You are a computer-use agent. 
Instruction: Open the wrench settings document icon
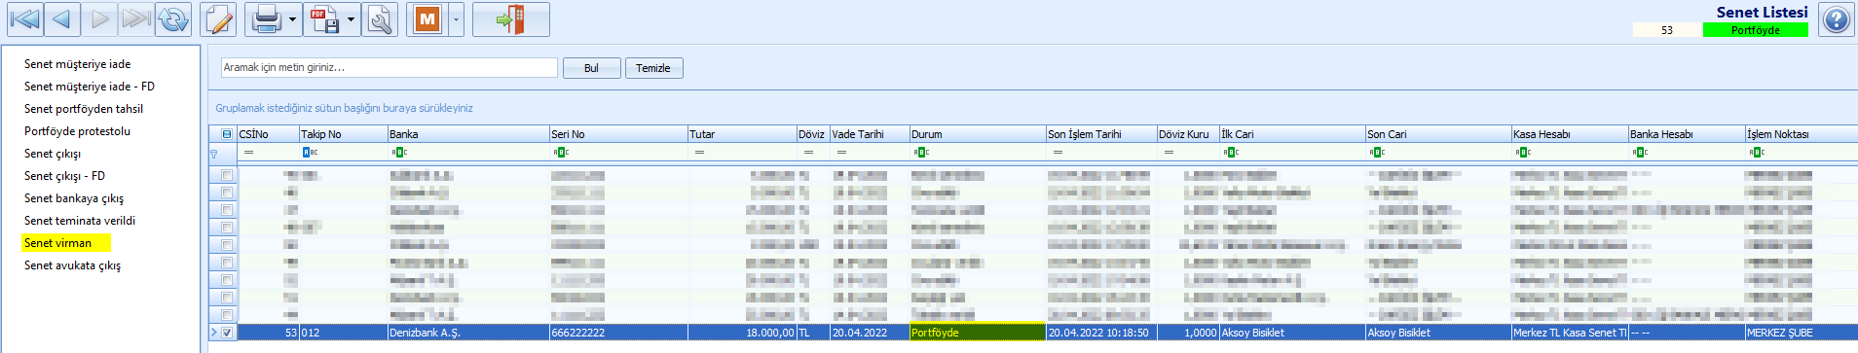(381, 19)
